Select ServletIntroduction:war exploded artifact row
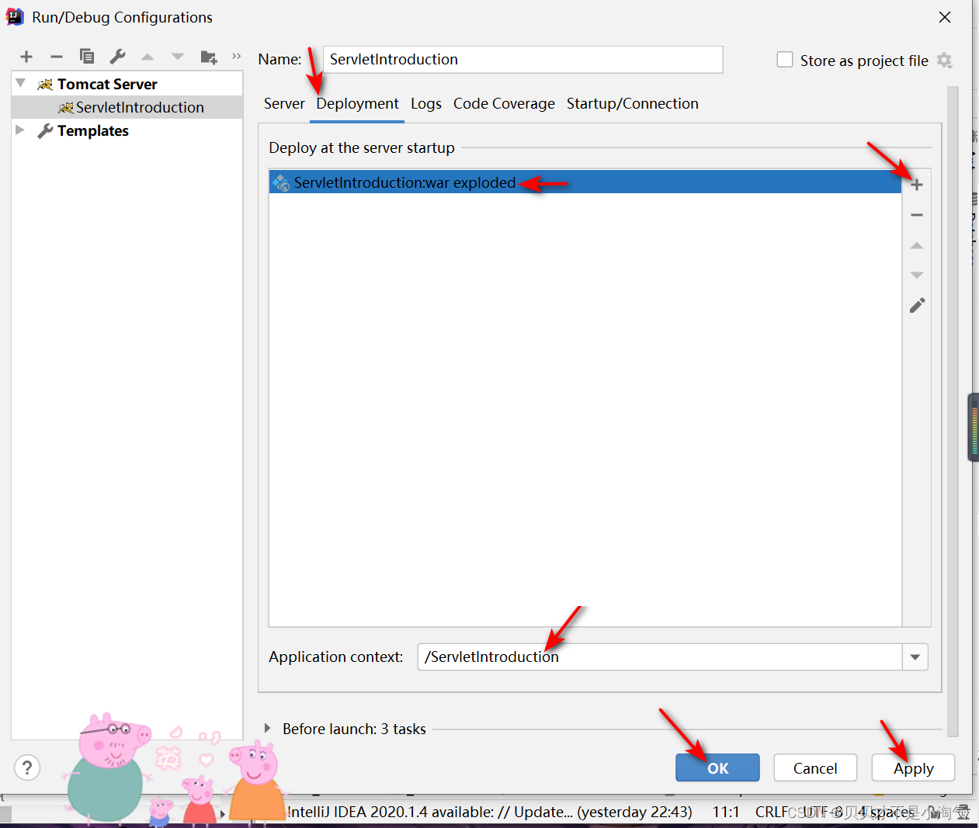 pyautogui.click(x=585, y=182)
